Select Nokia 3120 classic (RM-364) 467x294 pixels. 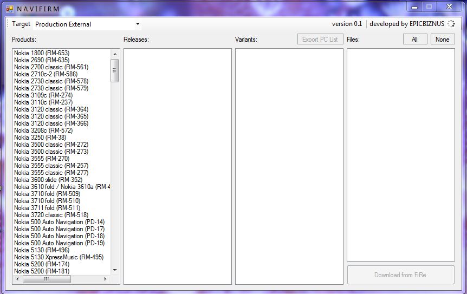[x=51, y=109]
